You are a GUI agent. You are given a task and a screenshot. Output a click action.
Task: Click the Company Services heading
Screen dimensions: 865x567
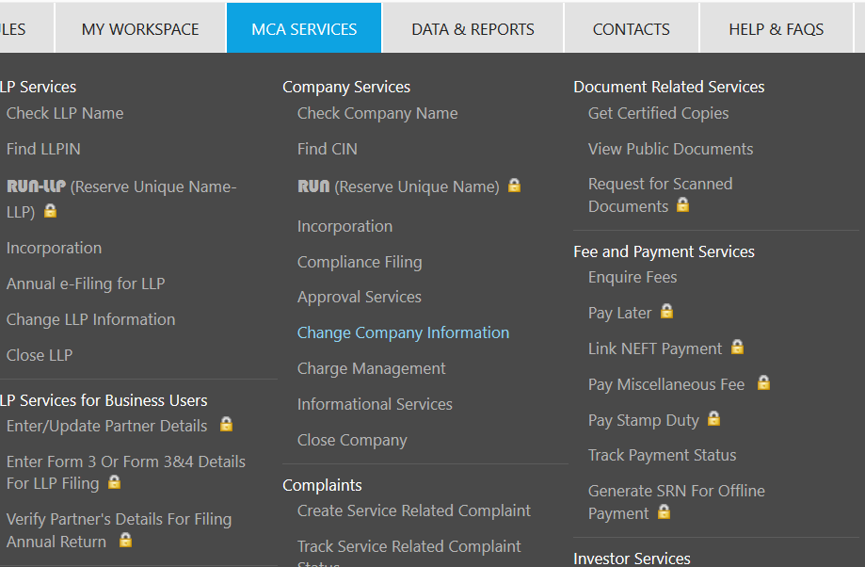(x=346, y=87)
